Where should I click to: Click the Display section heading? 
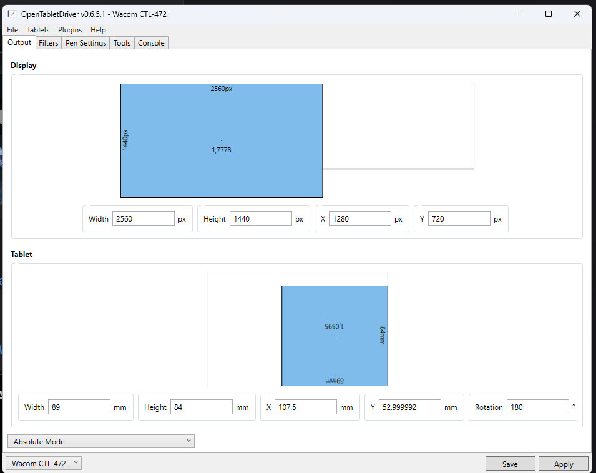[x=24, y=66]
